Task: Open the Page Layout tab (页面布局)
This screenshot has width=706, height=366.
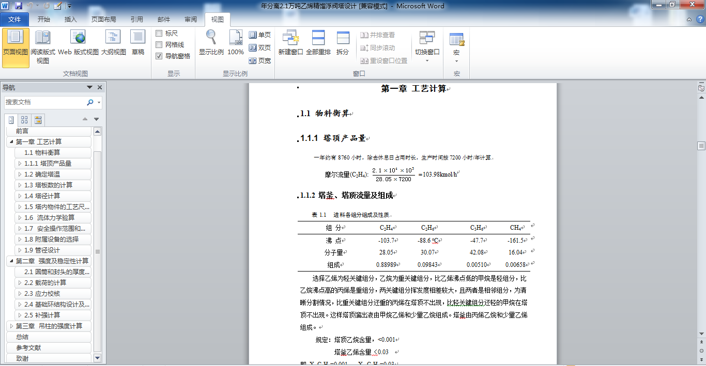Action: 103,20
